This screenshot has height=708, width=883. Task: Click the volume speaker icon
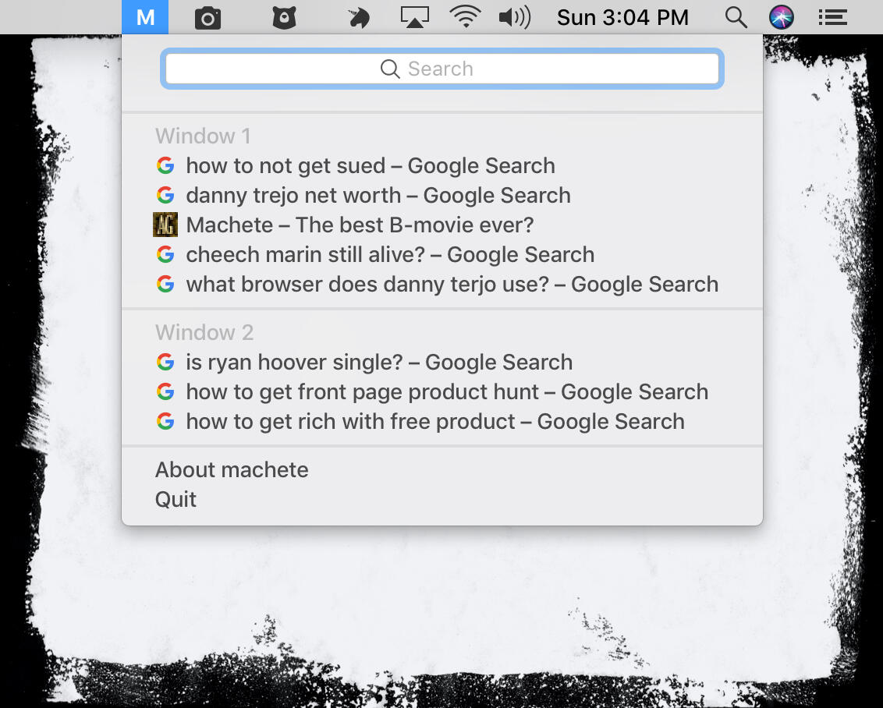click(514, 17)
